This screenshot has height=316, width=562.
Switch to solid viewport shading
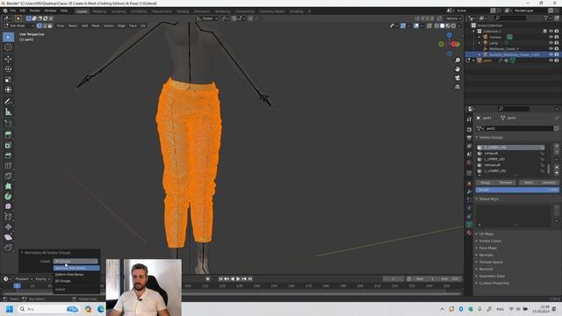tap(443, 25)
